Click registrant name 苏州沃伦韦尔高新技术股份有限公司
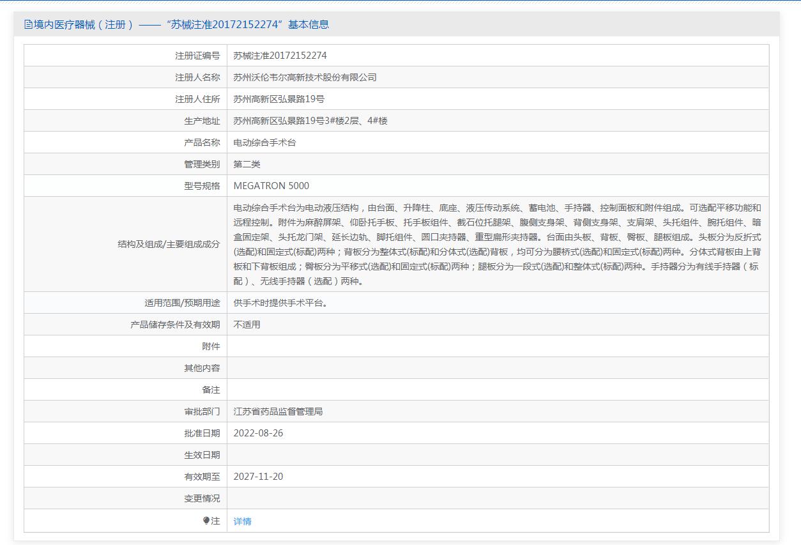 (x=305, y=77)
